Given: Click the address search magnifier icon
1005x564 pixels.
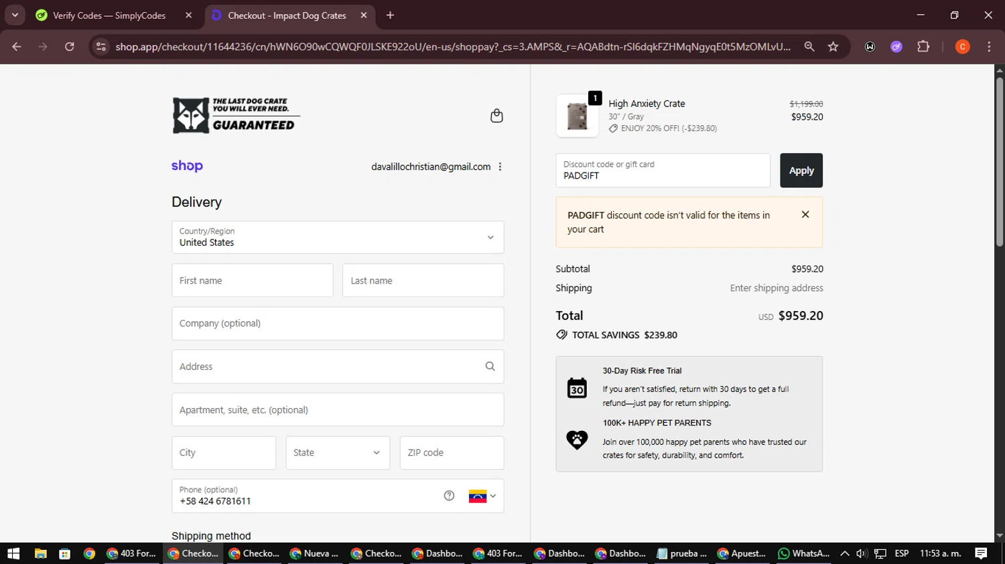Looking at the screenshot, I should coord(490,366).
